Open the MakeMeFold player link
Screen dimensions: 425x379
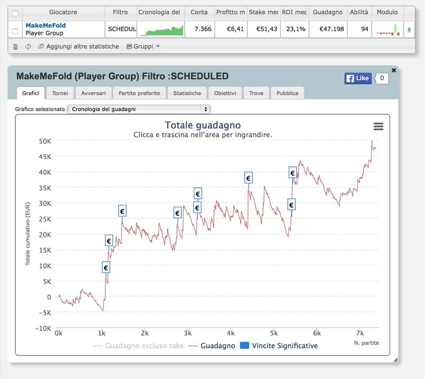[x=46, y=26]
